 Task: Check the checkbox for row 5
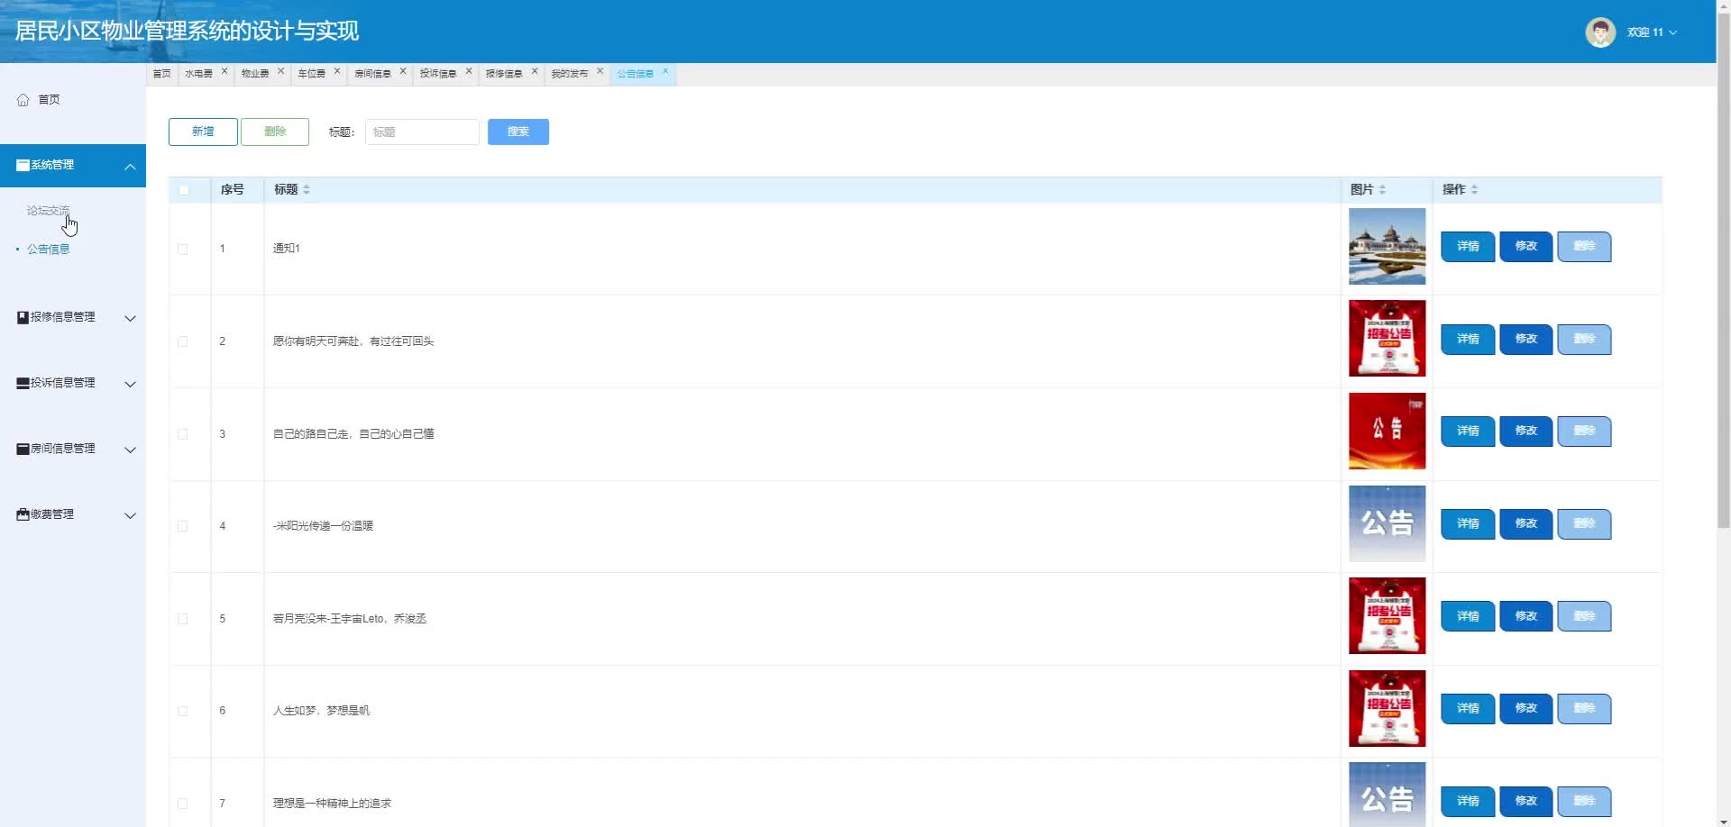[x=183, y=619]
